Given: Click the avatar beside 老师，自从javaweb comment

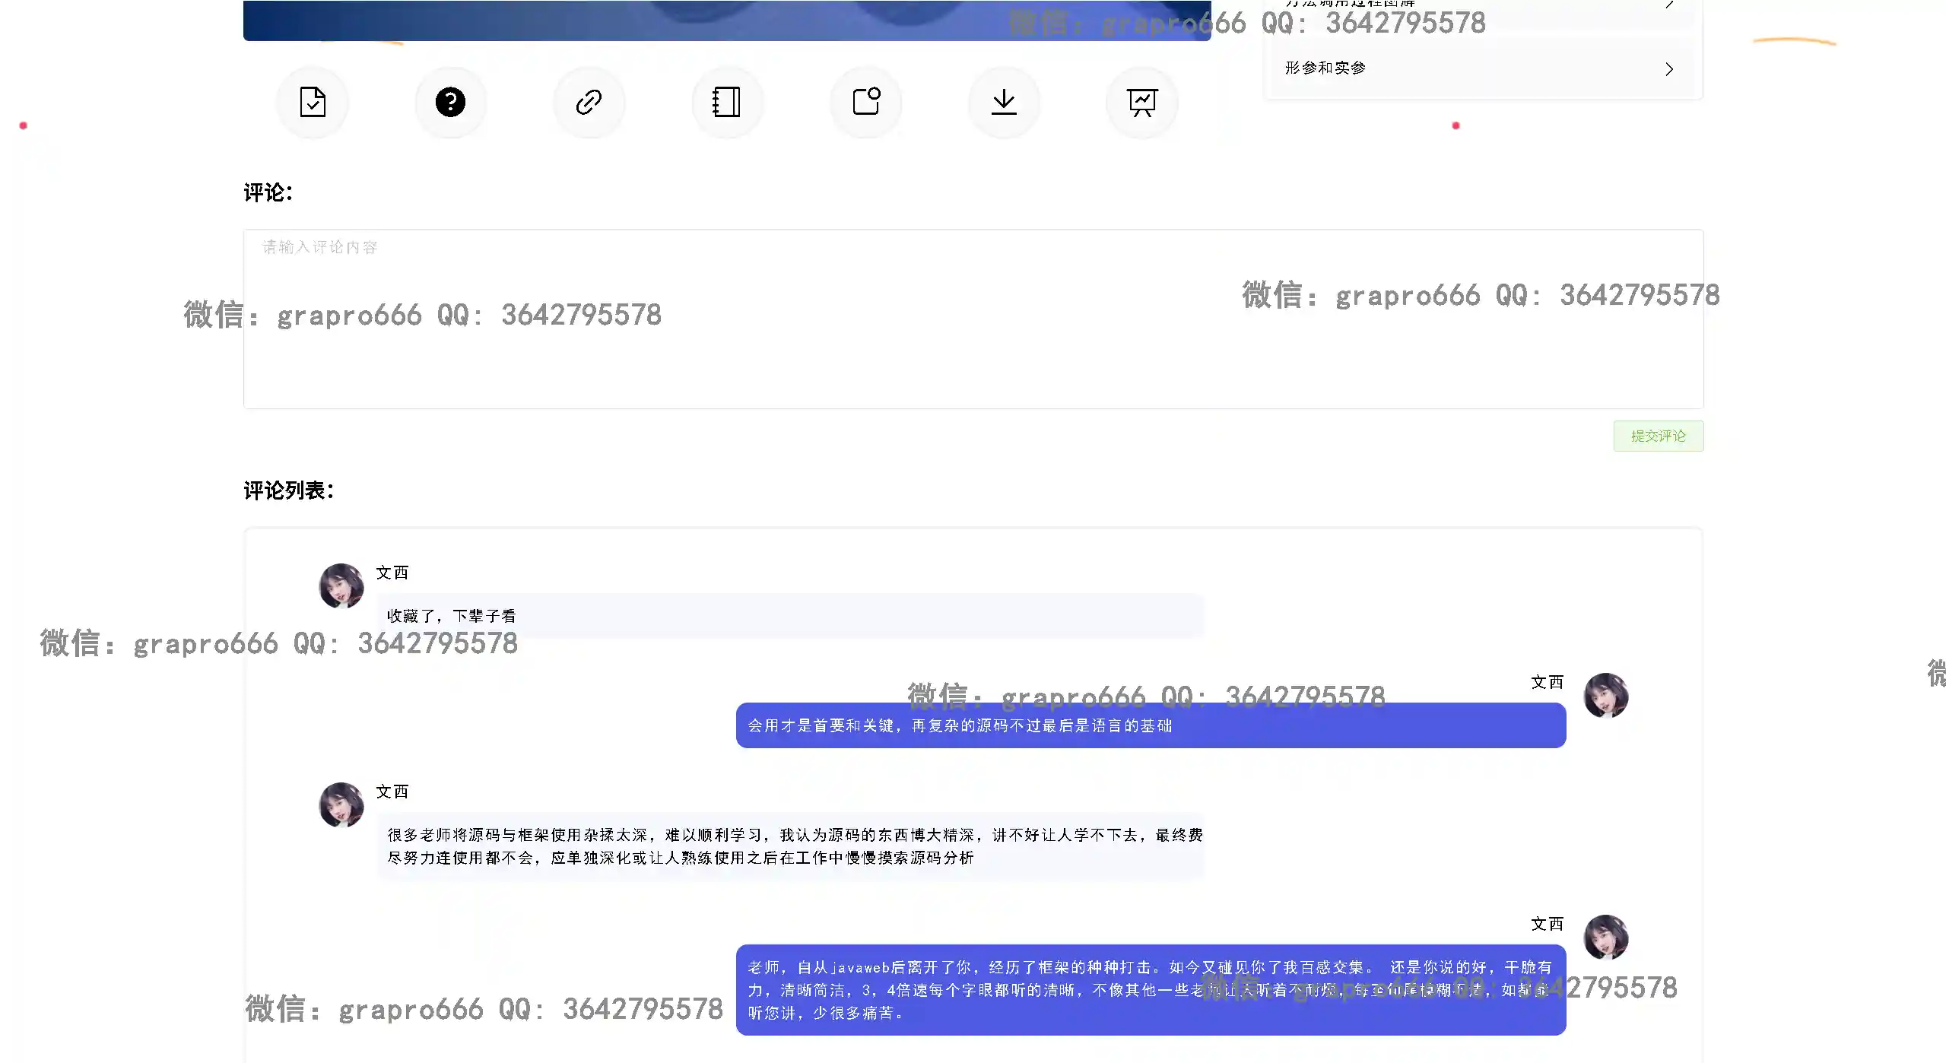Looking at the screenshot, I should [x=1605, y=937].
